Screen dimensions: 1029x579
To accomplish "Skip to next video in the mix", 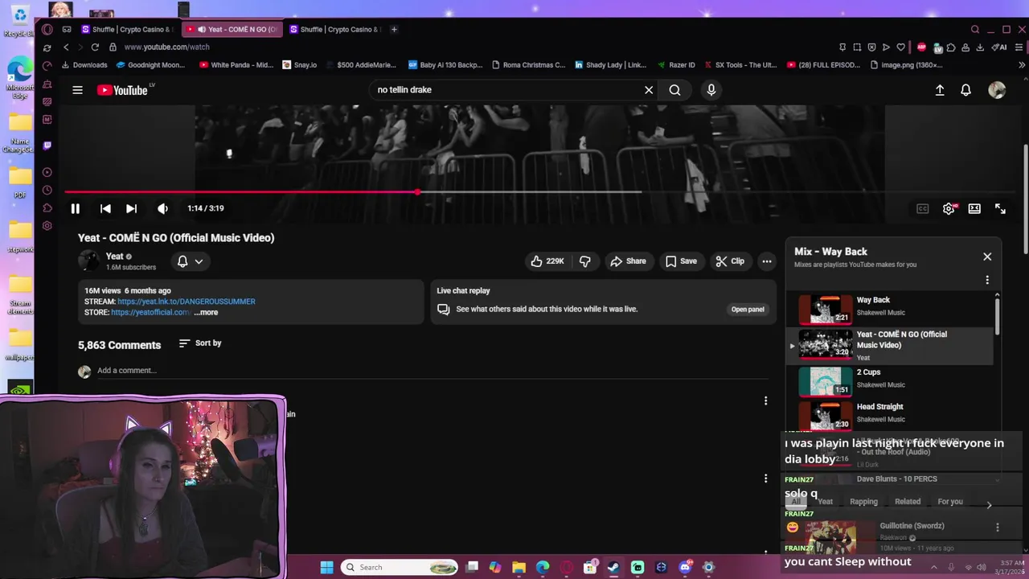I will (x=131, y=208).
